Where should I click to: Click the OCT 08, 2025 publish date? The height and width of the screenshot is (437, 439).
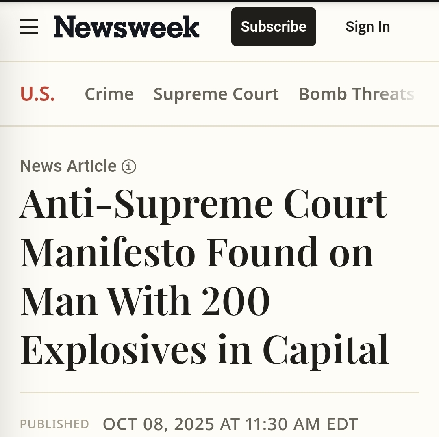159,424
